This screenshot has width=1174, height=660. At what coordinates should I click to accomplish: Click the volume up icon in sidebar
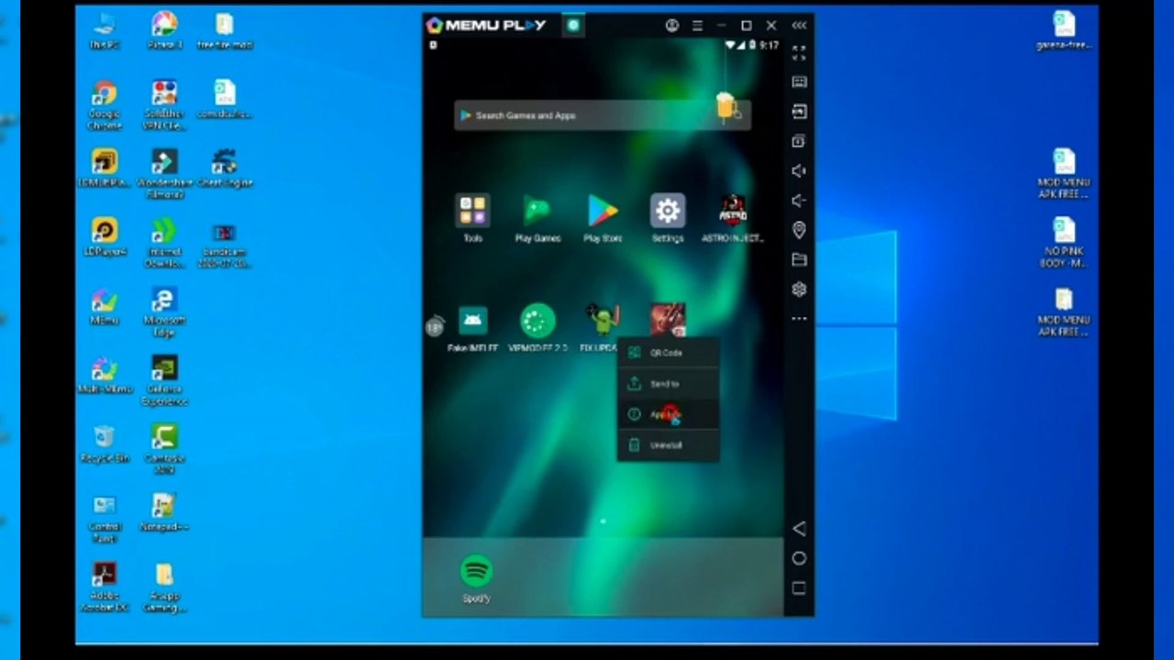tap(799, 170)
